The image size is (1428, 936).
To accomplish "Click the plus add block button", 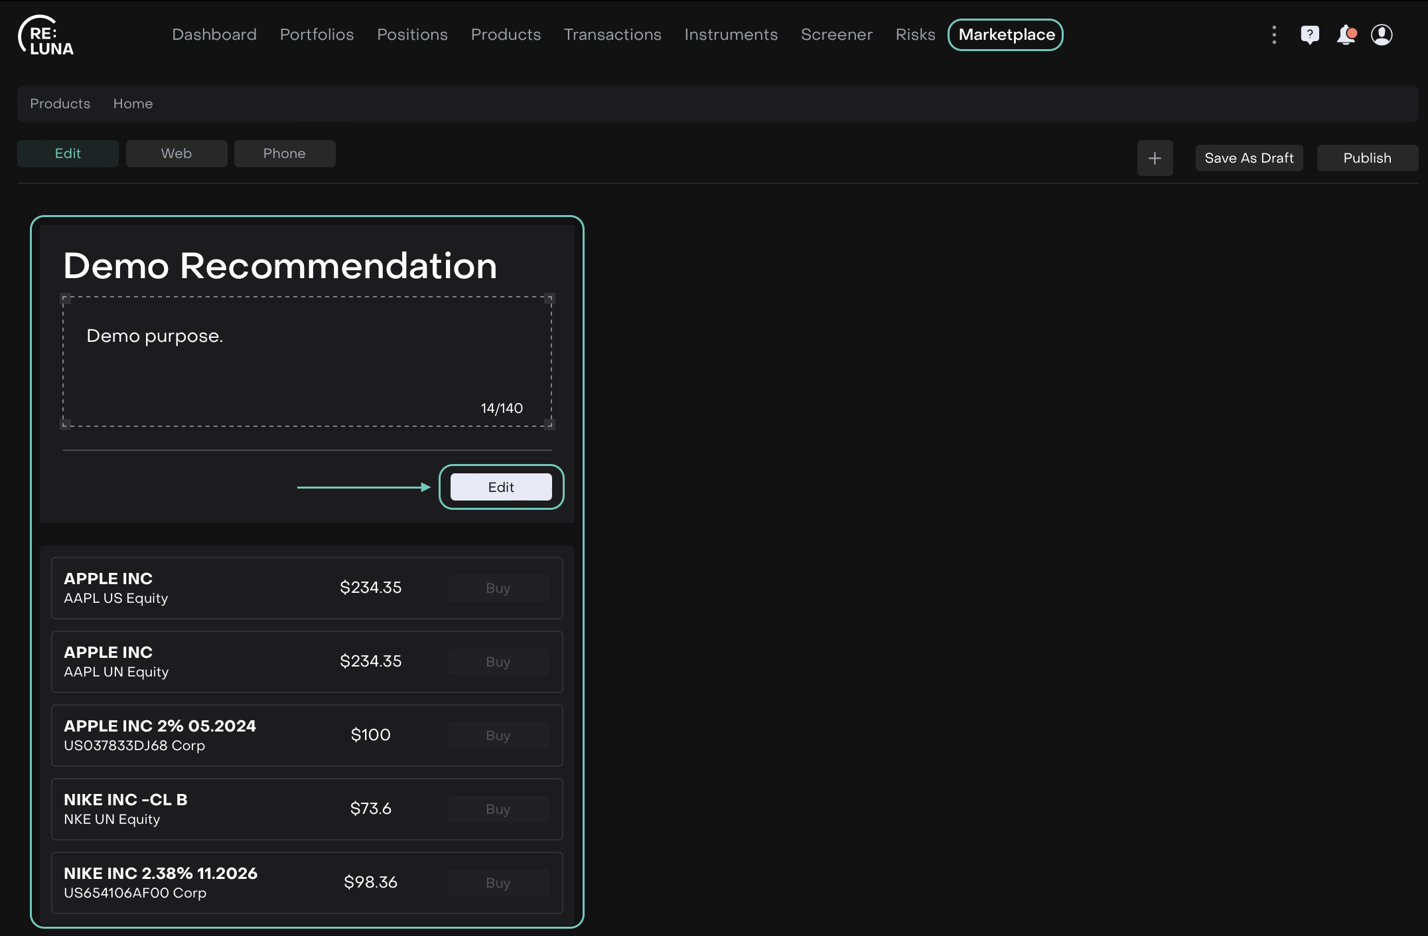I will click(x=1155, y=158).
